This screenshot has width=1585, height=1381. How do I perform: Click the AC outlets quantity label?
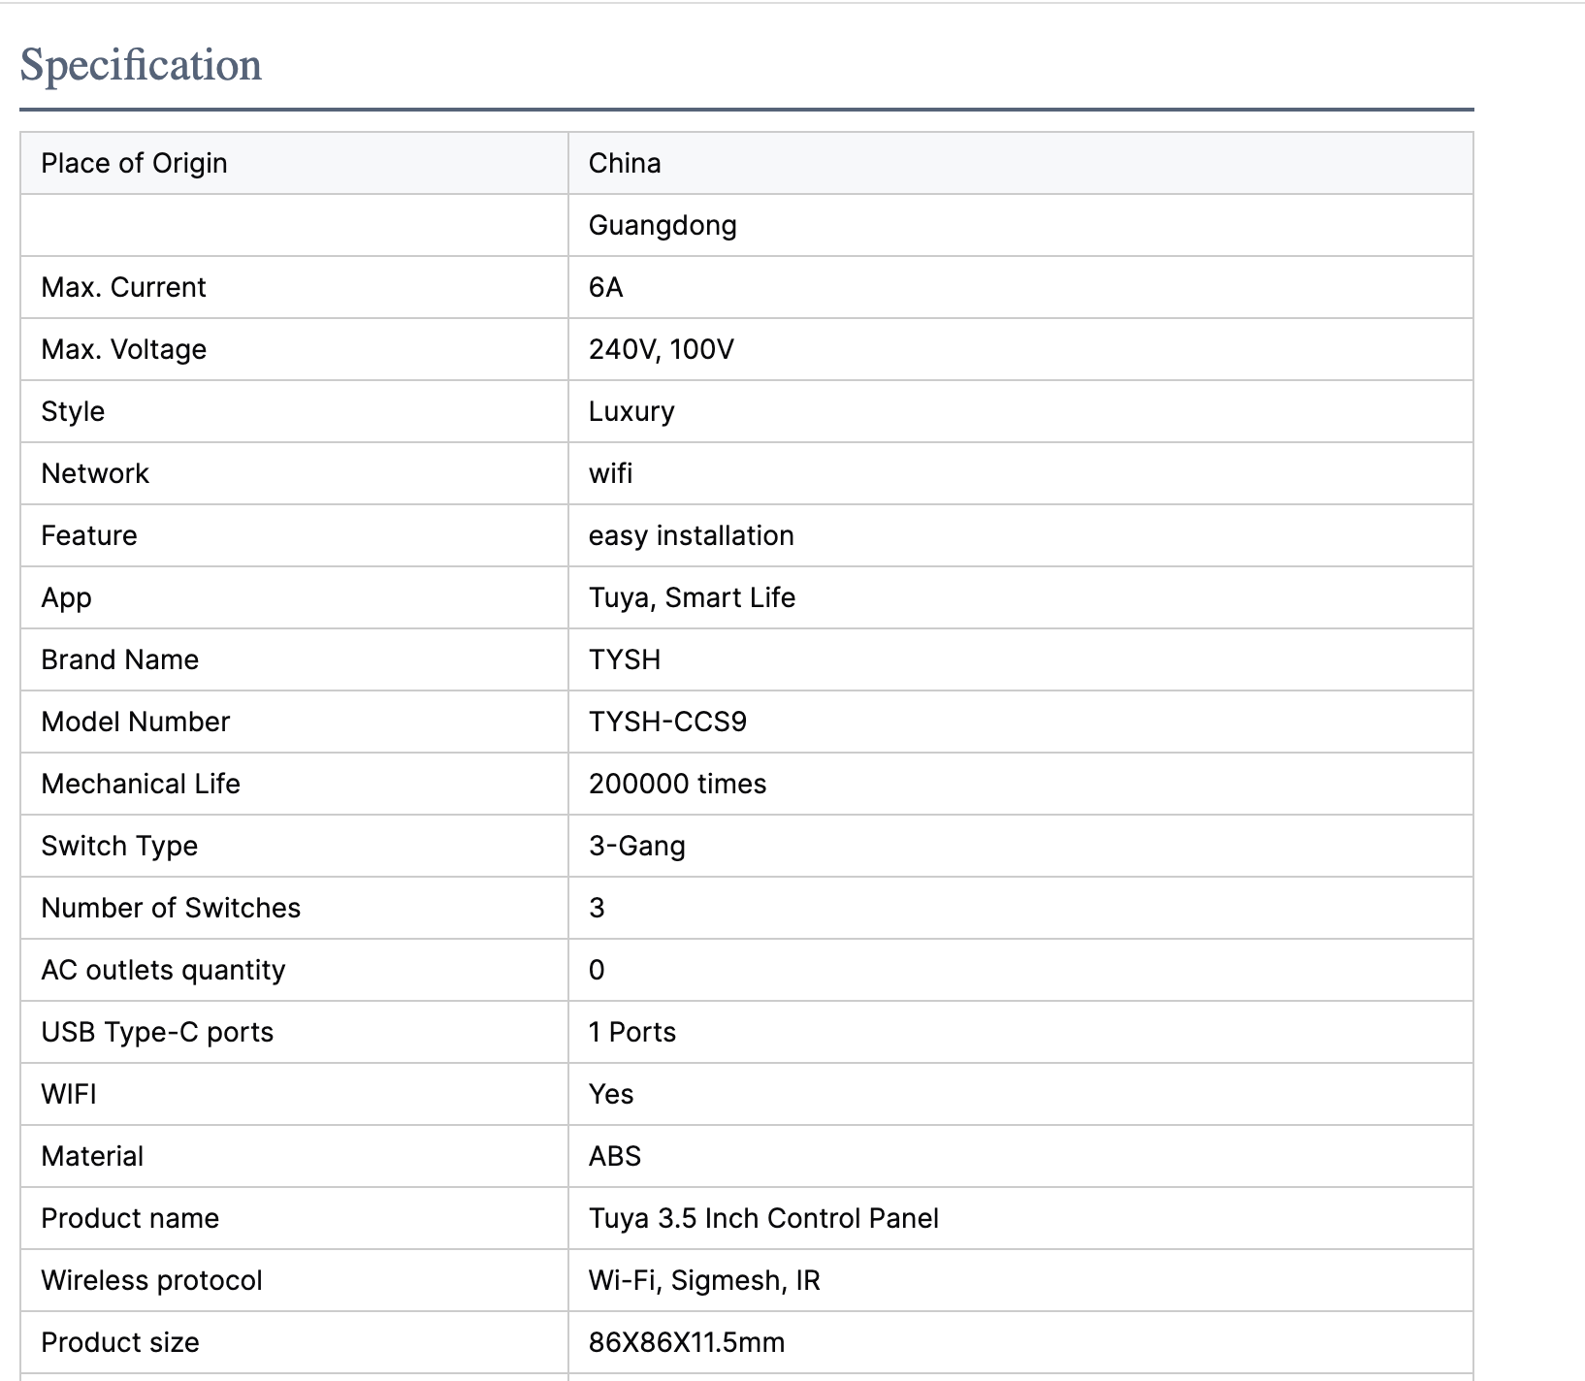tap(163, 970)
